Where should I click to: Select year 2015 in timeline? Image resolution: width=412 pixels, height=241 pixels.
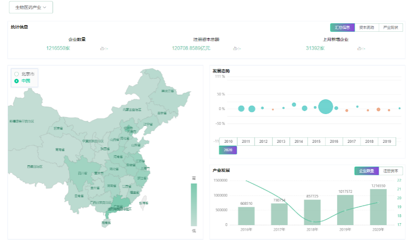point(316,142)
